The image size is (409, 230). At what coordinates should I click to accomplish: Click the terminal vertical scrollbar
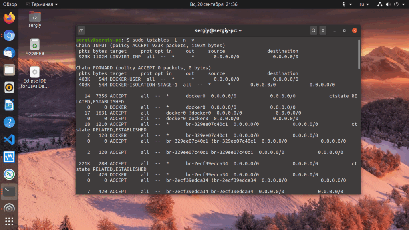pos(359,54)
